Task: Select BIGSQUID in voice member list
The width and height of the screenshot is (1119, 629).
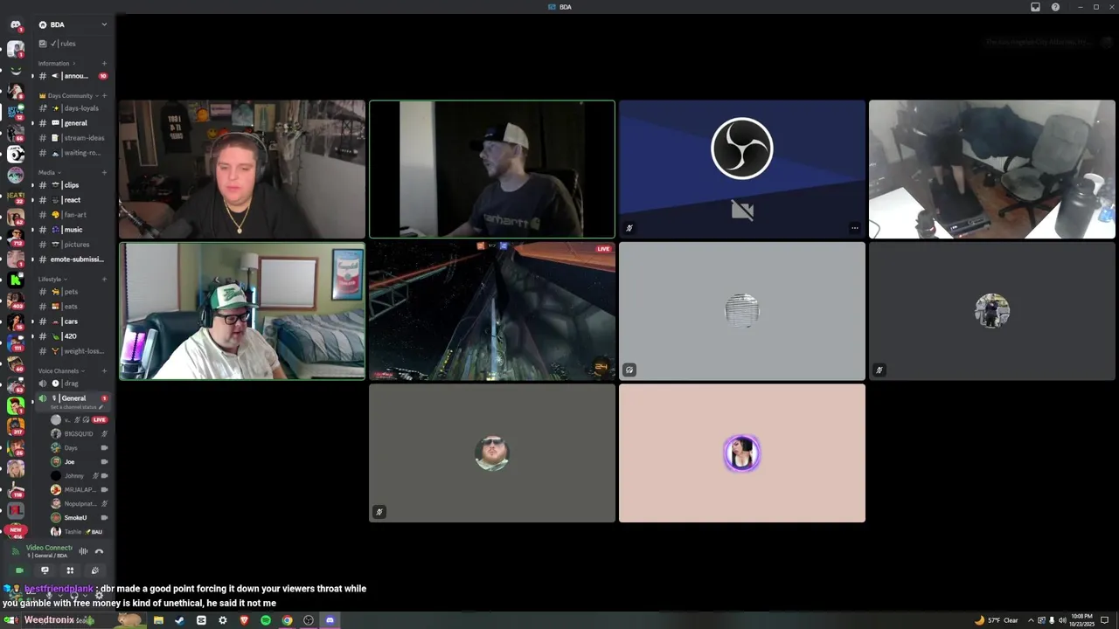Action: [x=79, y=434]
